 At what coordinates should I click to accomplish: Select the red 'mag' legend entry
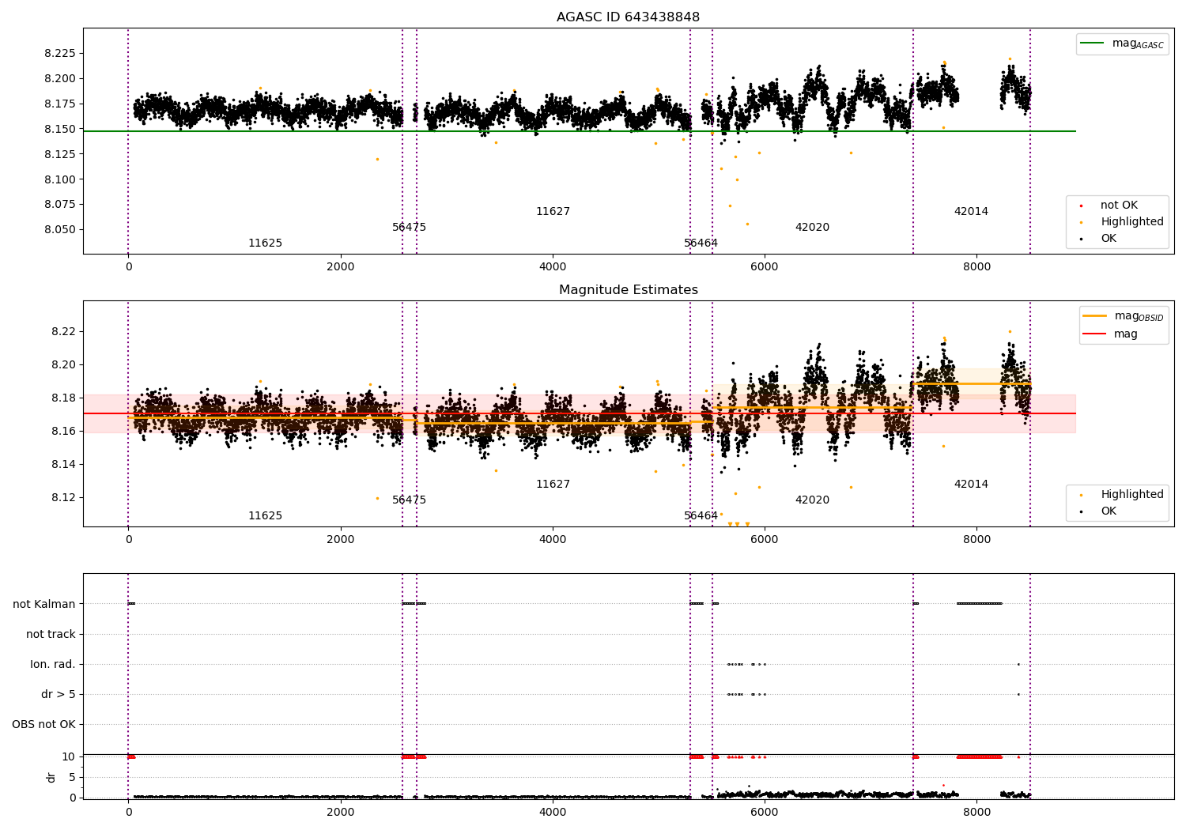point(1111,334)
